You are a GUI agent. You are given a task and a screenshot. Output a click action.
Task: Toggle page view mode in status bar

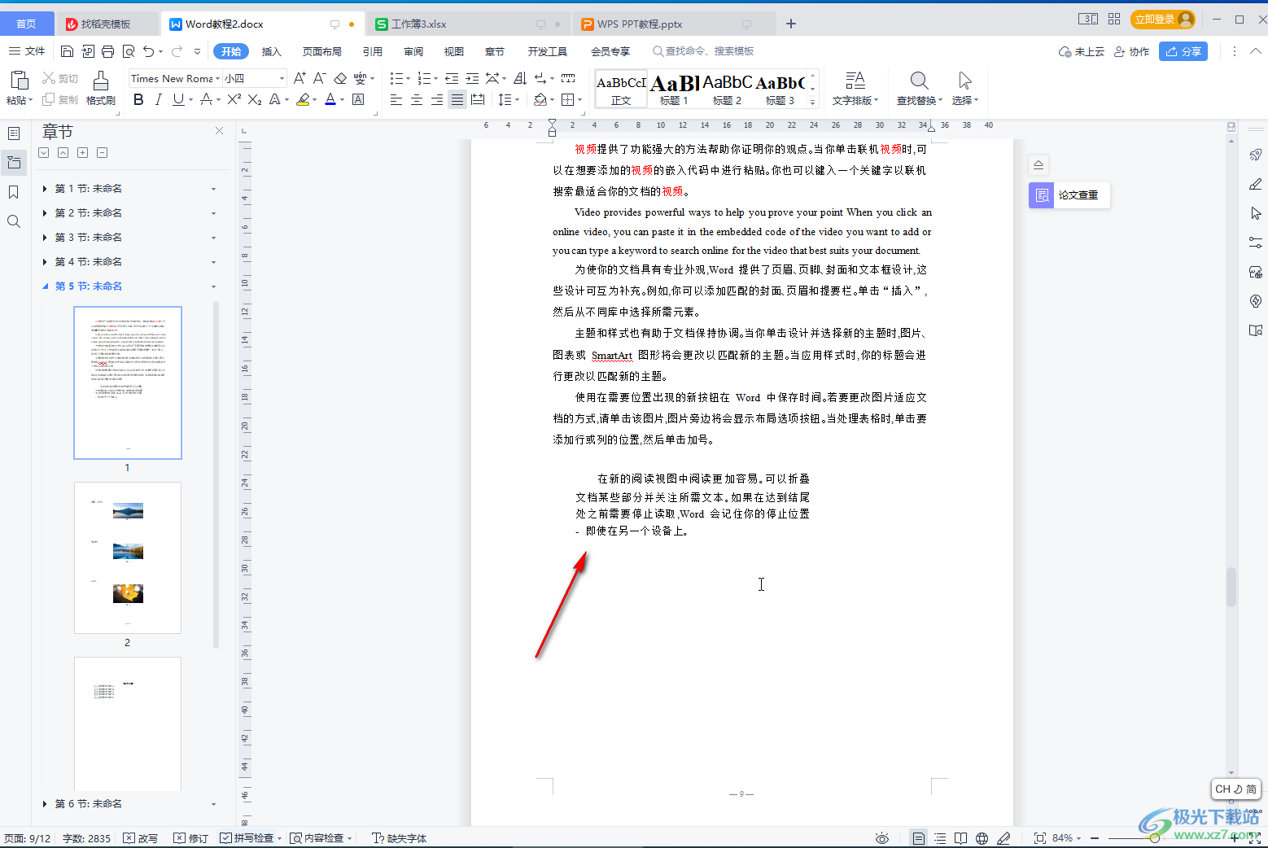pos(919,838)
